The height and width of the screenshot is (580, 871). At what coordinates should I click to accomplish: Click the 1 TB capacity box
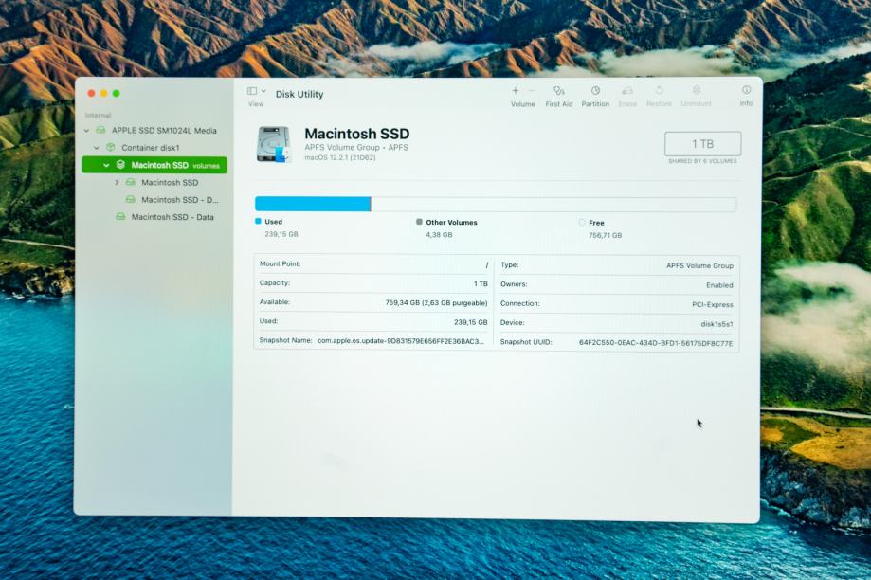(702, 144)
